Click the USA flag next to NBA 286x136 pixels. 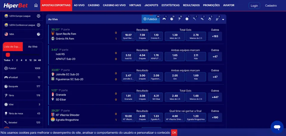(6, 34)
